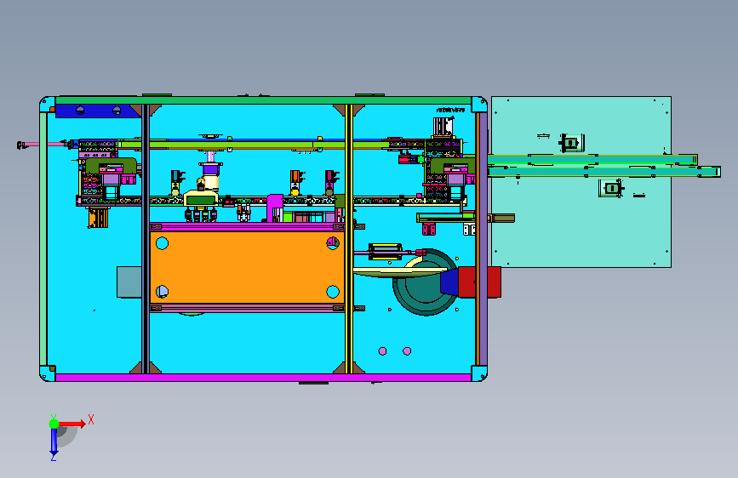Select the light green left frame bar
This screenshot has height=478, width=738.
tap(43, 239)
